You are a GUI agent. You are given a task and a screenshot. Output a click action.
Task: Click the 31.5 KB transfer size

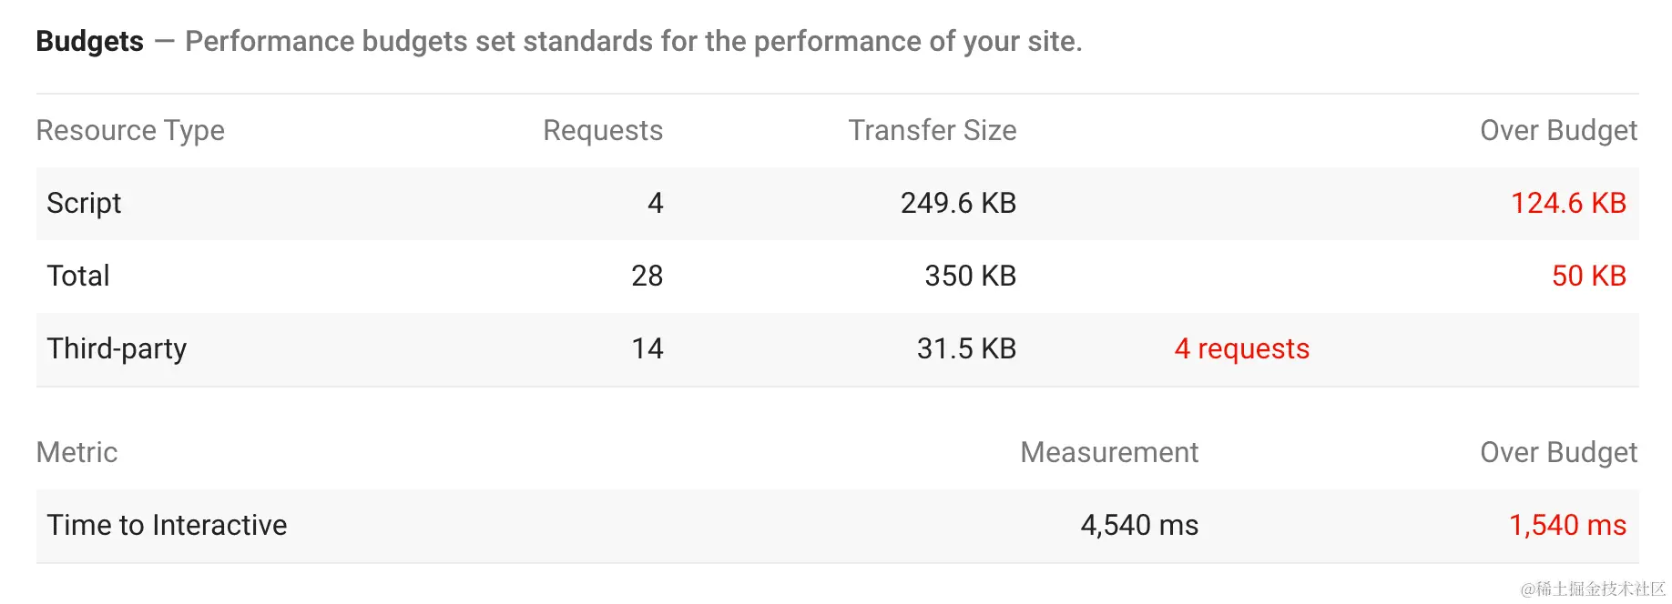965,349
